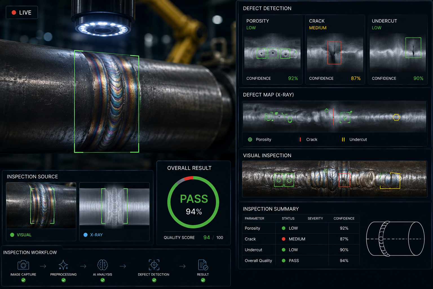Click the red crack line on X-ray defect map

point(333,117)
